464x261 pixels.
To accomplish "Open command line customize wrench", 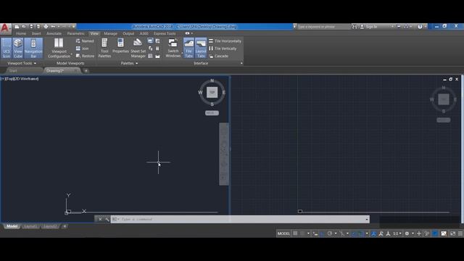I will [x=107, y=219].
